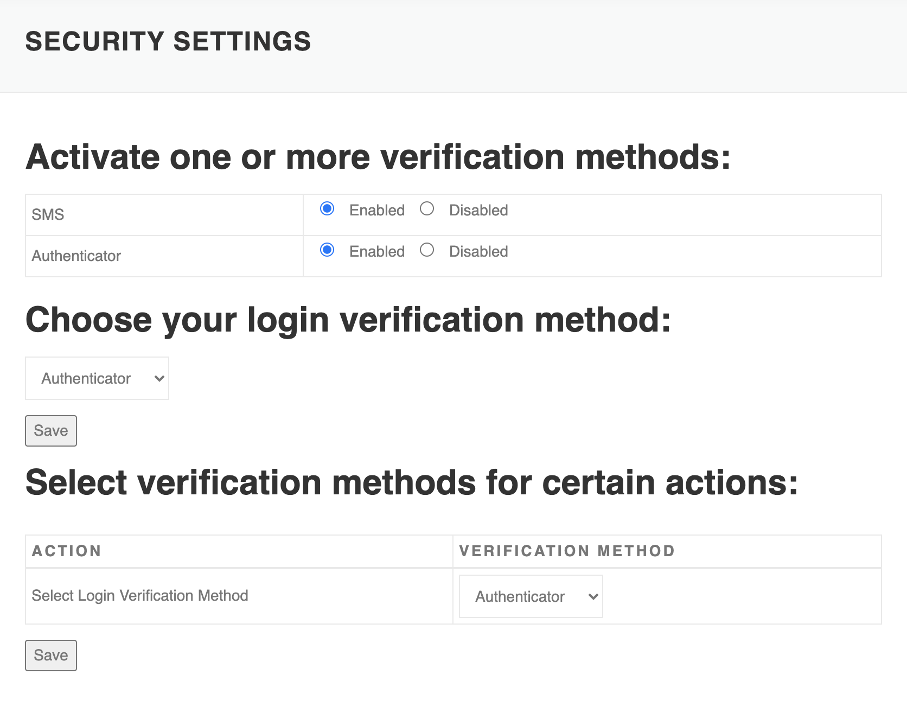
Task: Click the ACTION column header
Action: pos(67,551)
